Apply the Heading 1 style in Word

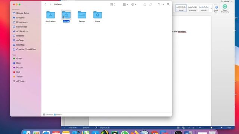204,8
